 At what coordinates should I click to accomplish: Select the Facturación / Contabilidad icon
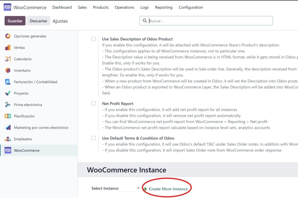coord(8,82)
